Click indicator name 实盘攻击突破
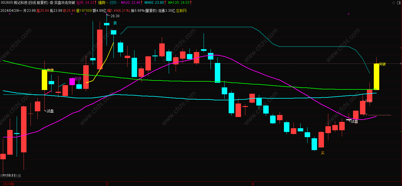Image resolution: width=402 pixels, height=186 pixels. point(65,3)
